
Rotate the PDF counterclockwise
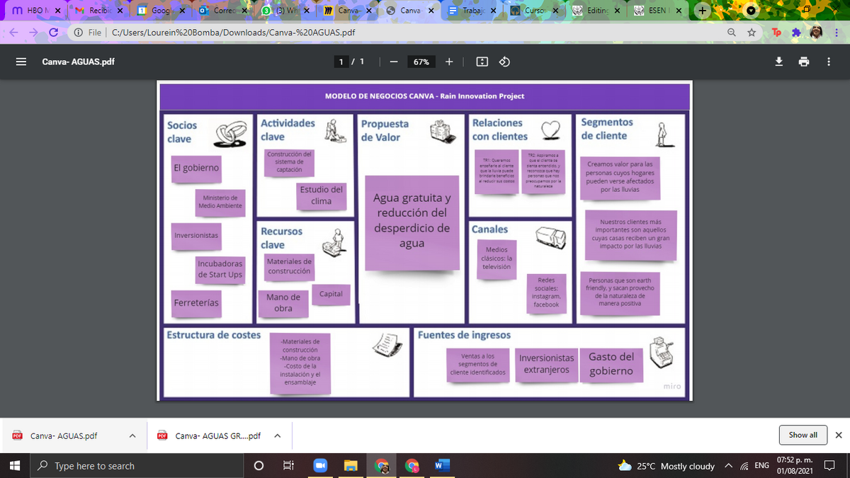click(x=504, y=62)
